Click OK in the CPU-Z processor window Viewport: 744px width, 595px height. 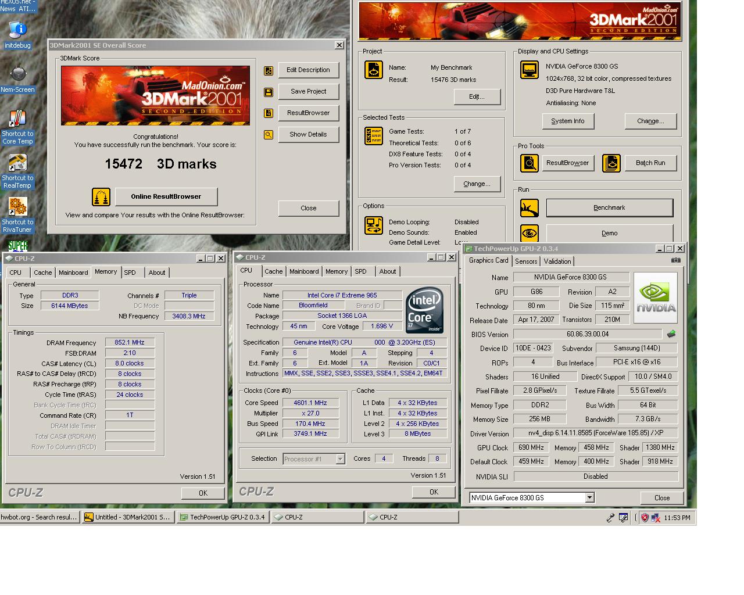tap(434, 492)
